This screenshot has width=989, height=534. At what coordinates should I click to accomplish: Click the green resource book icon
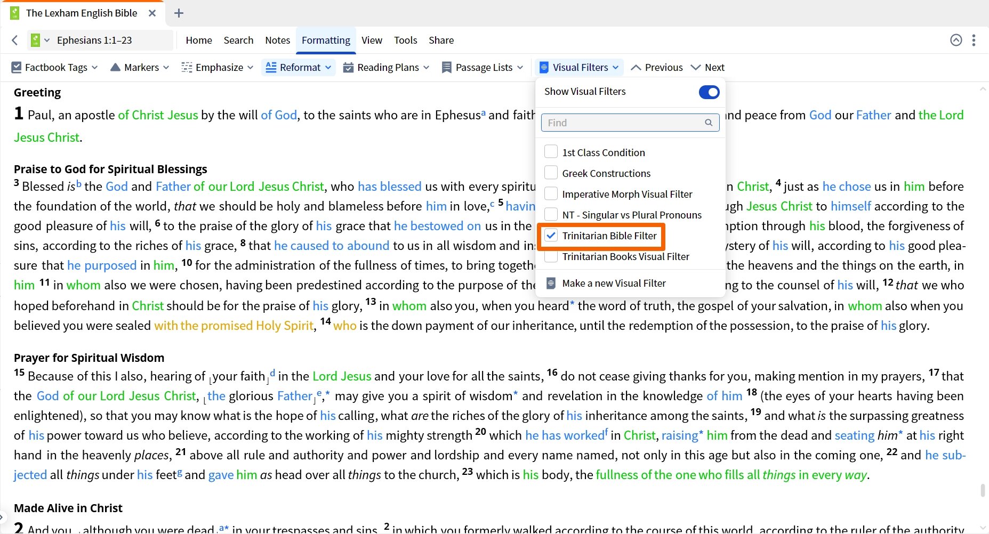35,40
